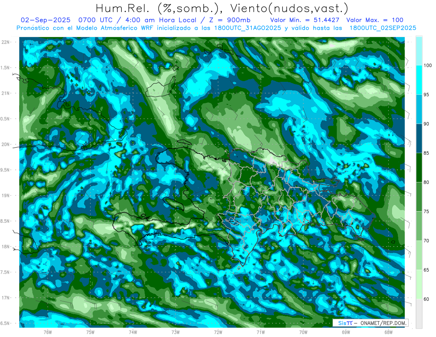Select the pale cyan above-100 legend swatch

tap(419, 51)
